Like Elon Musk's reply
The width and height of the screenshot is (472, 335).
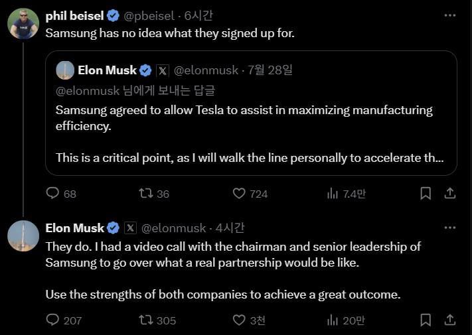240,320
